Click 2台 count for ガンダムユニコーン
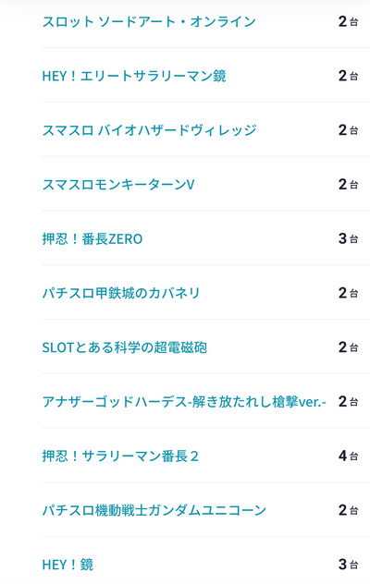The height and width of the screenshot is (584, 370). click(349, 510)
